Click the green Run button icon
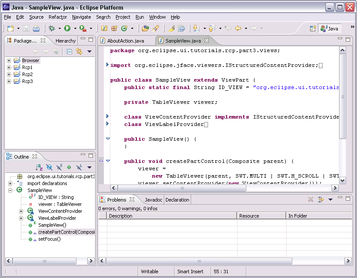 coord(67,29)
